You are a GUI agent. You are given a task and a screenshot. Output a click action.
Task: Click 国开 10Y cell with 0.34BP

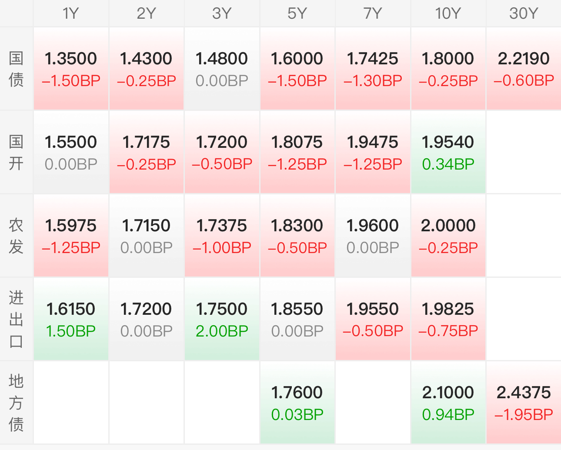(448, 152)
